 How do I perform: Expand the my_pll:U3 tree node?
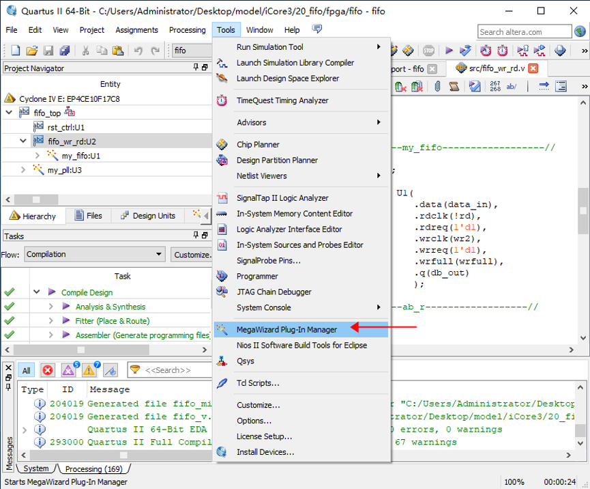point(23,170)
